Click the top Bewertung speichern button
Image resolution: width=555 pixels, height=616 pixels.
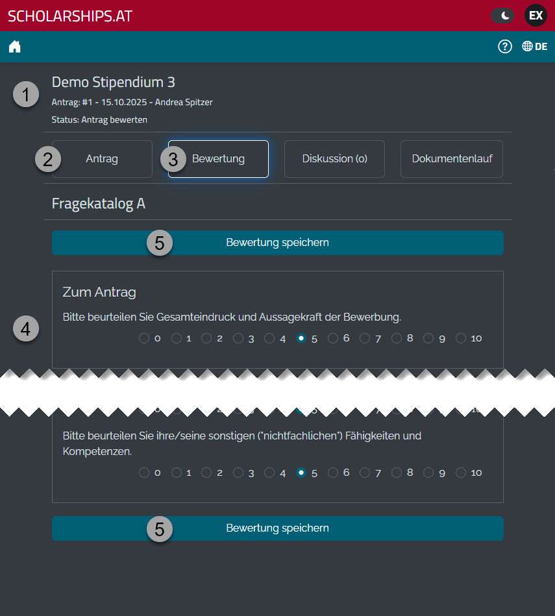click(278, 242)
